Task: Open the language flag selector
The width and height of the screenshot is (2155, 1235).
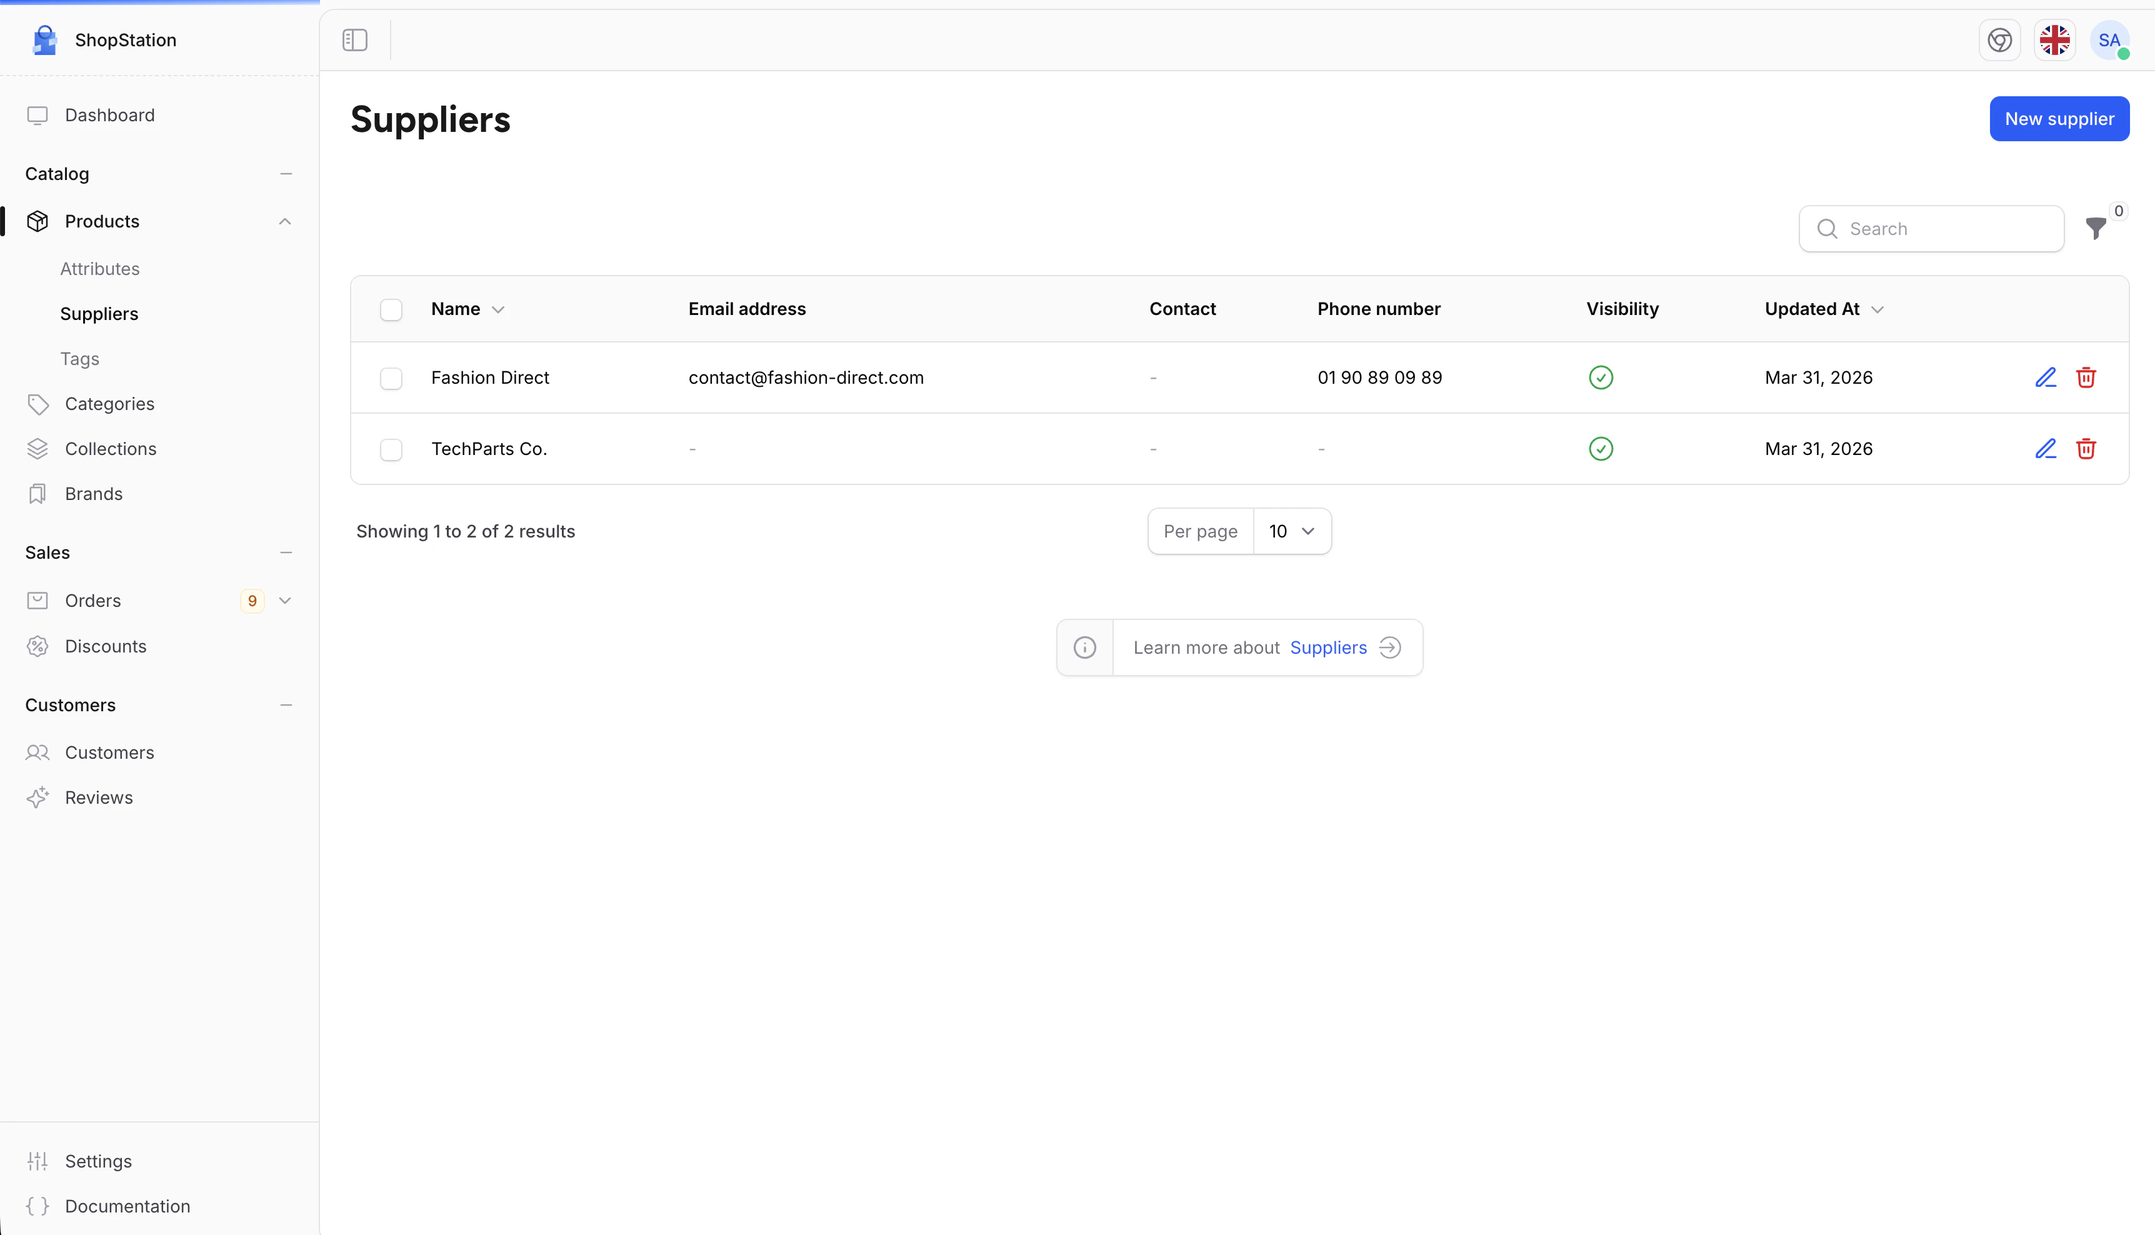Action: pyautogui.click(x=2054, y=40)
